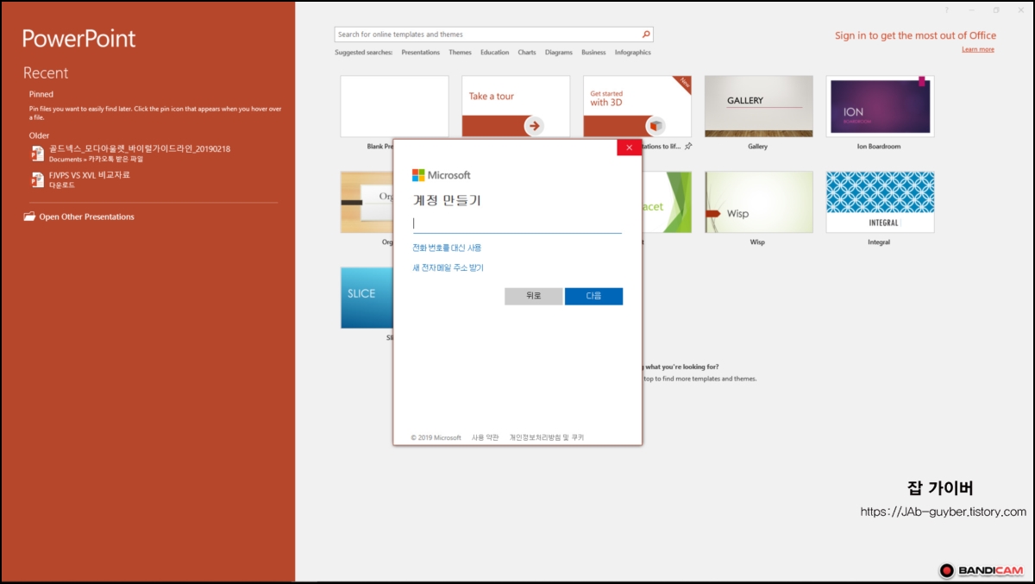Open the Blank Presentation thumbnail

click(x=394, y=106)
